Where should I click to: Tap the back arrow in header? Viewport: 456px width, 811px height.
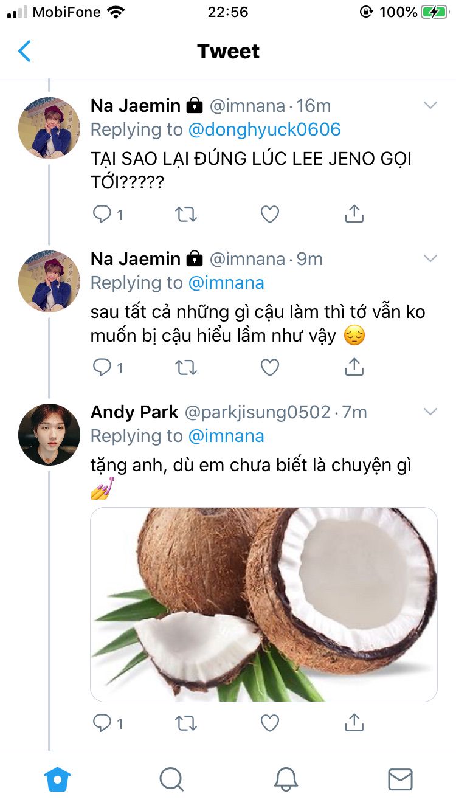coord(24,52)
